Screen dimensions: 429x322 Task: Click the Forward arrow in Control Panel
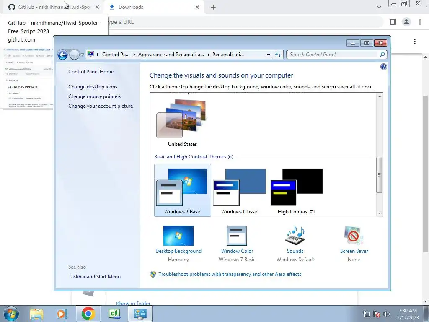click(x=74, y=55)
